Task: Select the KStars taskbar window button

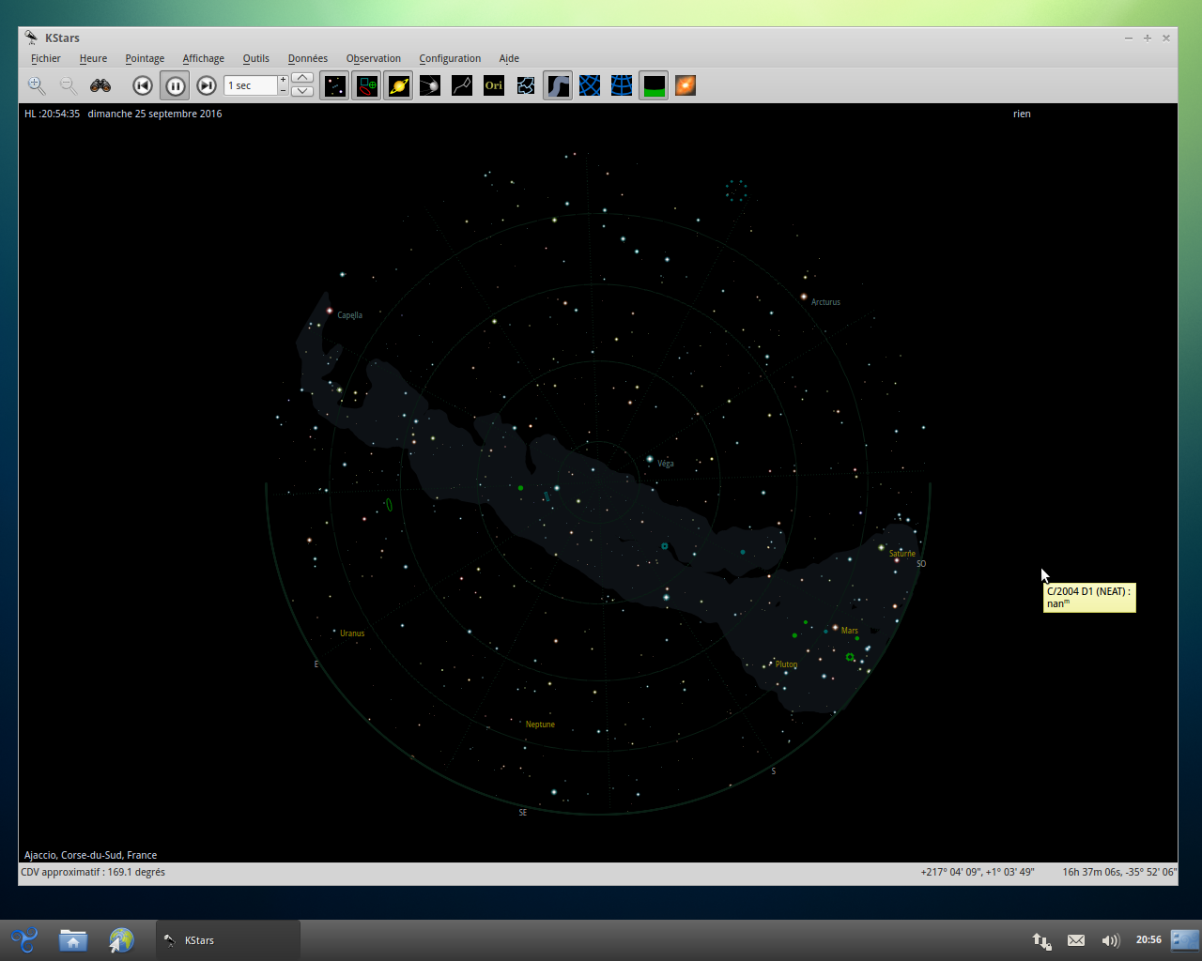Action: [227, 939]
